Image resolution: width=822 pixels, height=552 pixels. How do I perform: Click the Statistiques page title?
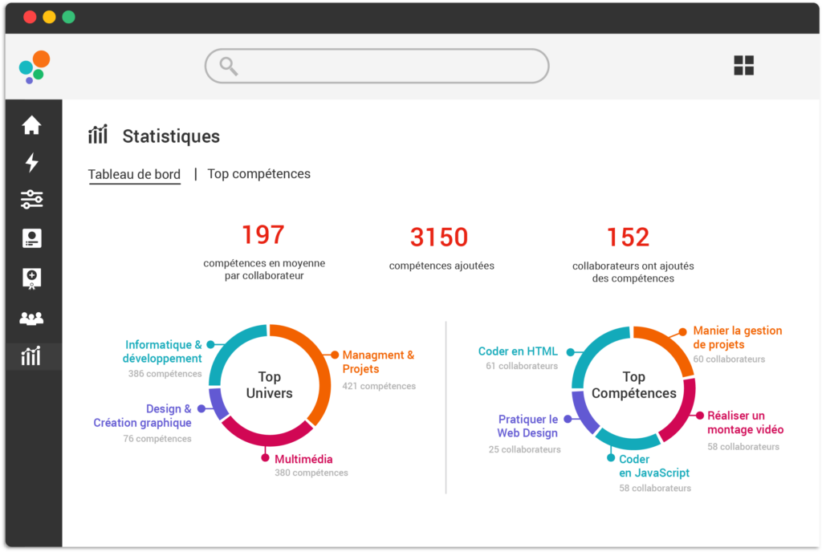(x=171, y=136)
